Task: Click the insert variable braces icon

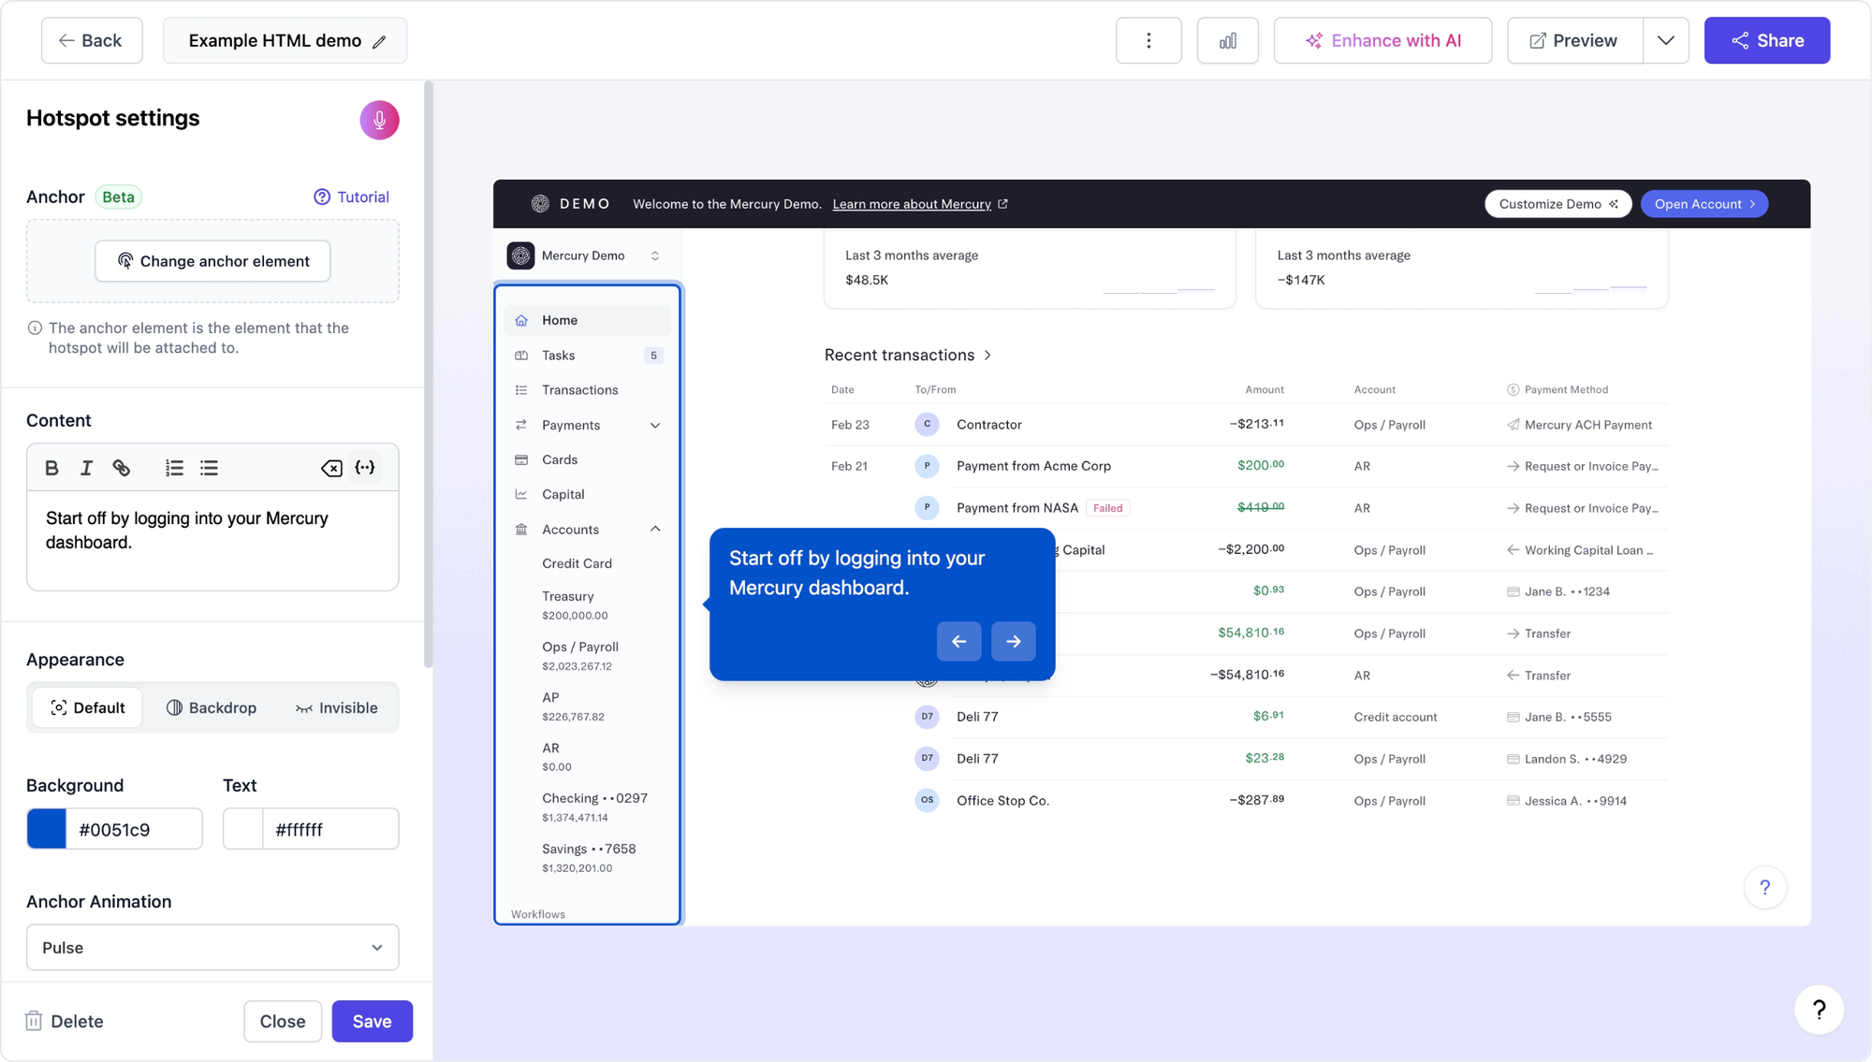Action: (x=365, y=468)
